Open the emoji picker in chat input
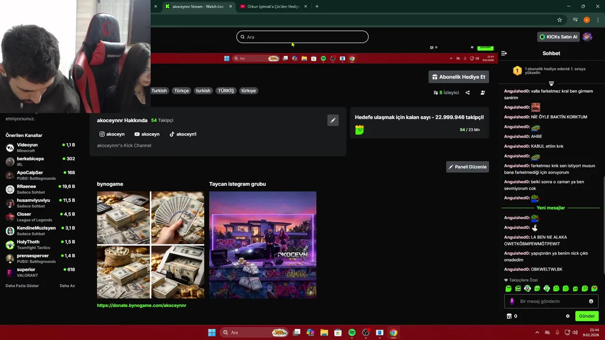 click(x=591, y=301)
